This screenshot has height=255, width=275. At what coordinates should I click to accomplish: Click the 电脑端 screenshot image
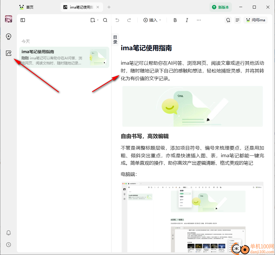193,217
